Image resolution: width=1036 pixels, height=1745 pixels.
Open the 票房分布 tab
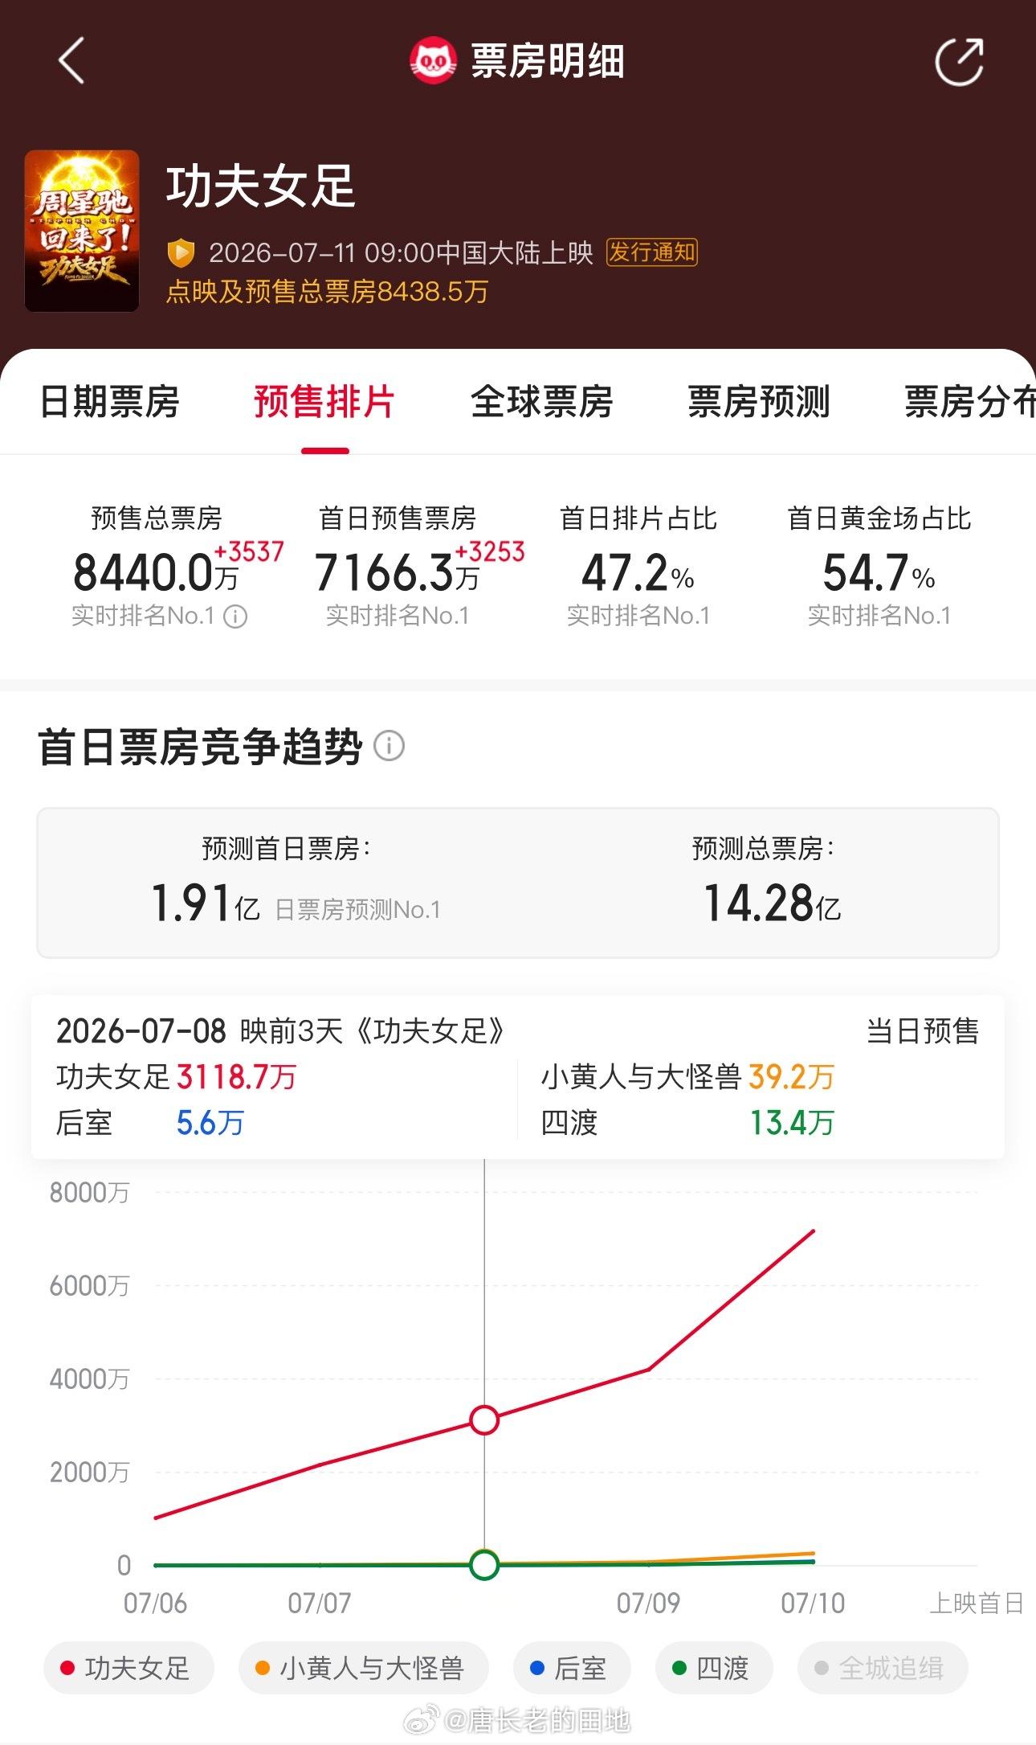[x=970, y=402]
